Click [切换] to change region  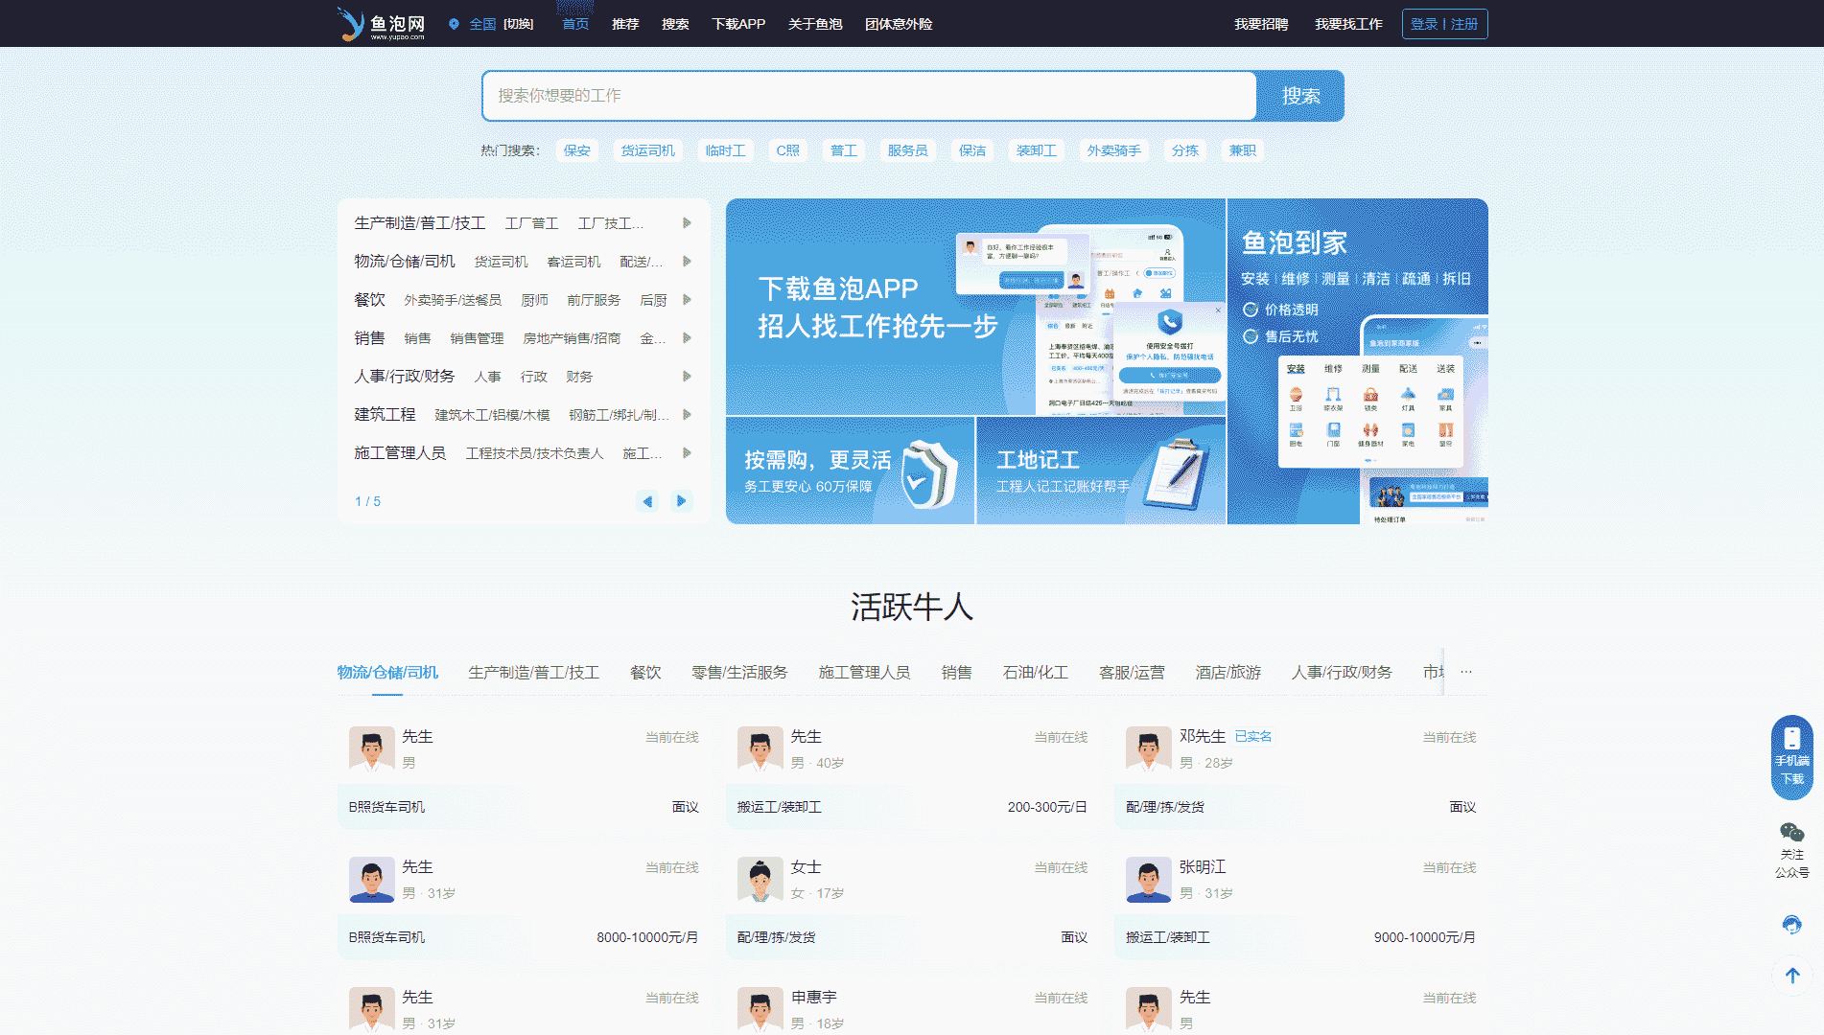coord(519,24)
